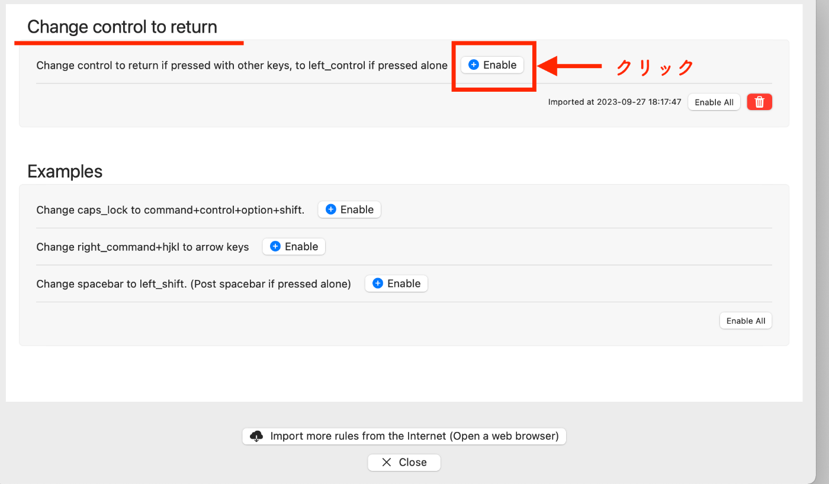
Task: Click plus icon beside caps_lock rule
Action: coord(331,209)
